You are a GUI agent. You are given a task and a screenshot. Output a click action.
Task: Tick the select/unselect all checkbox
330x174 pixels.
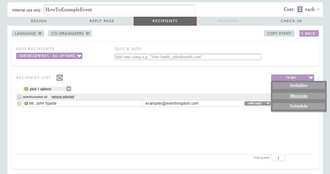(x=19, y=97)
